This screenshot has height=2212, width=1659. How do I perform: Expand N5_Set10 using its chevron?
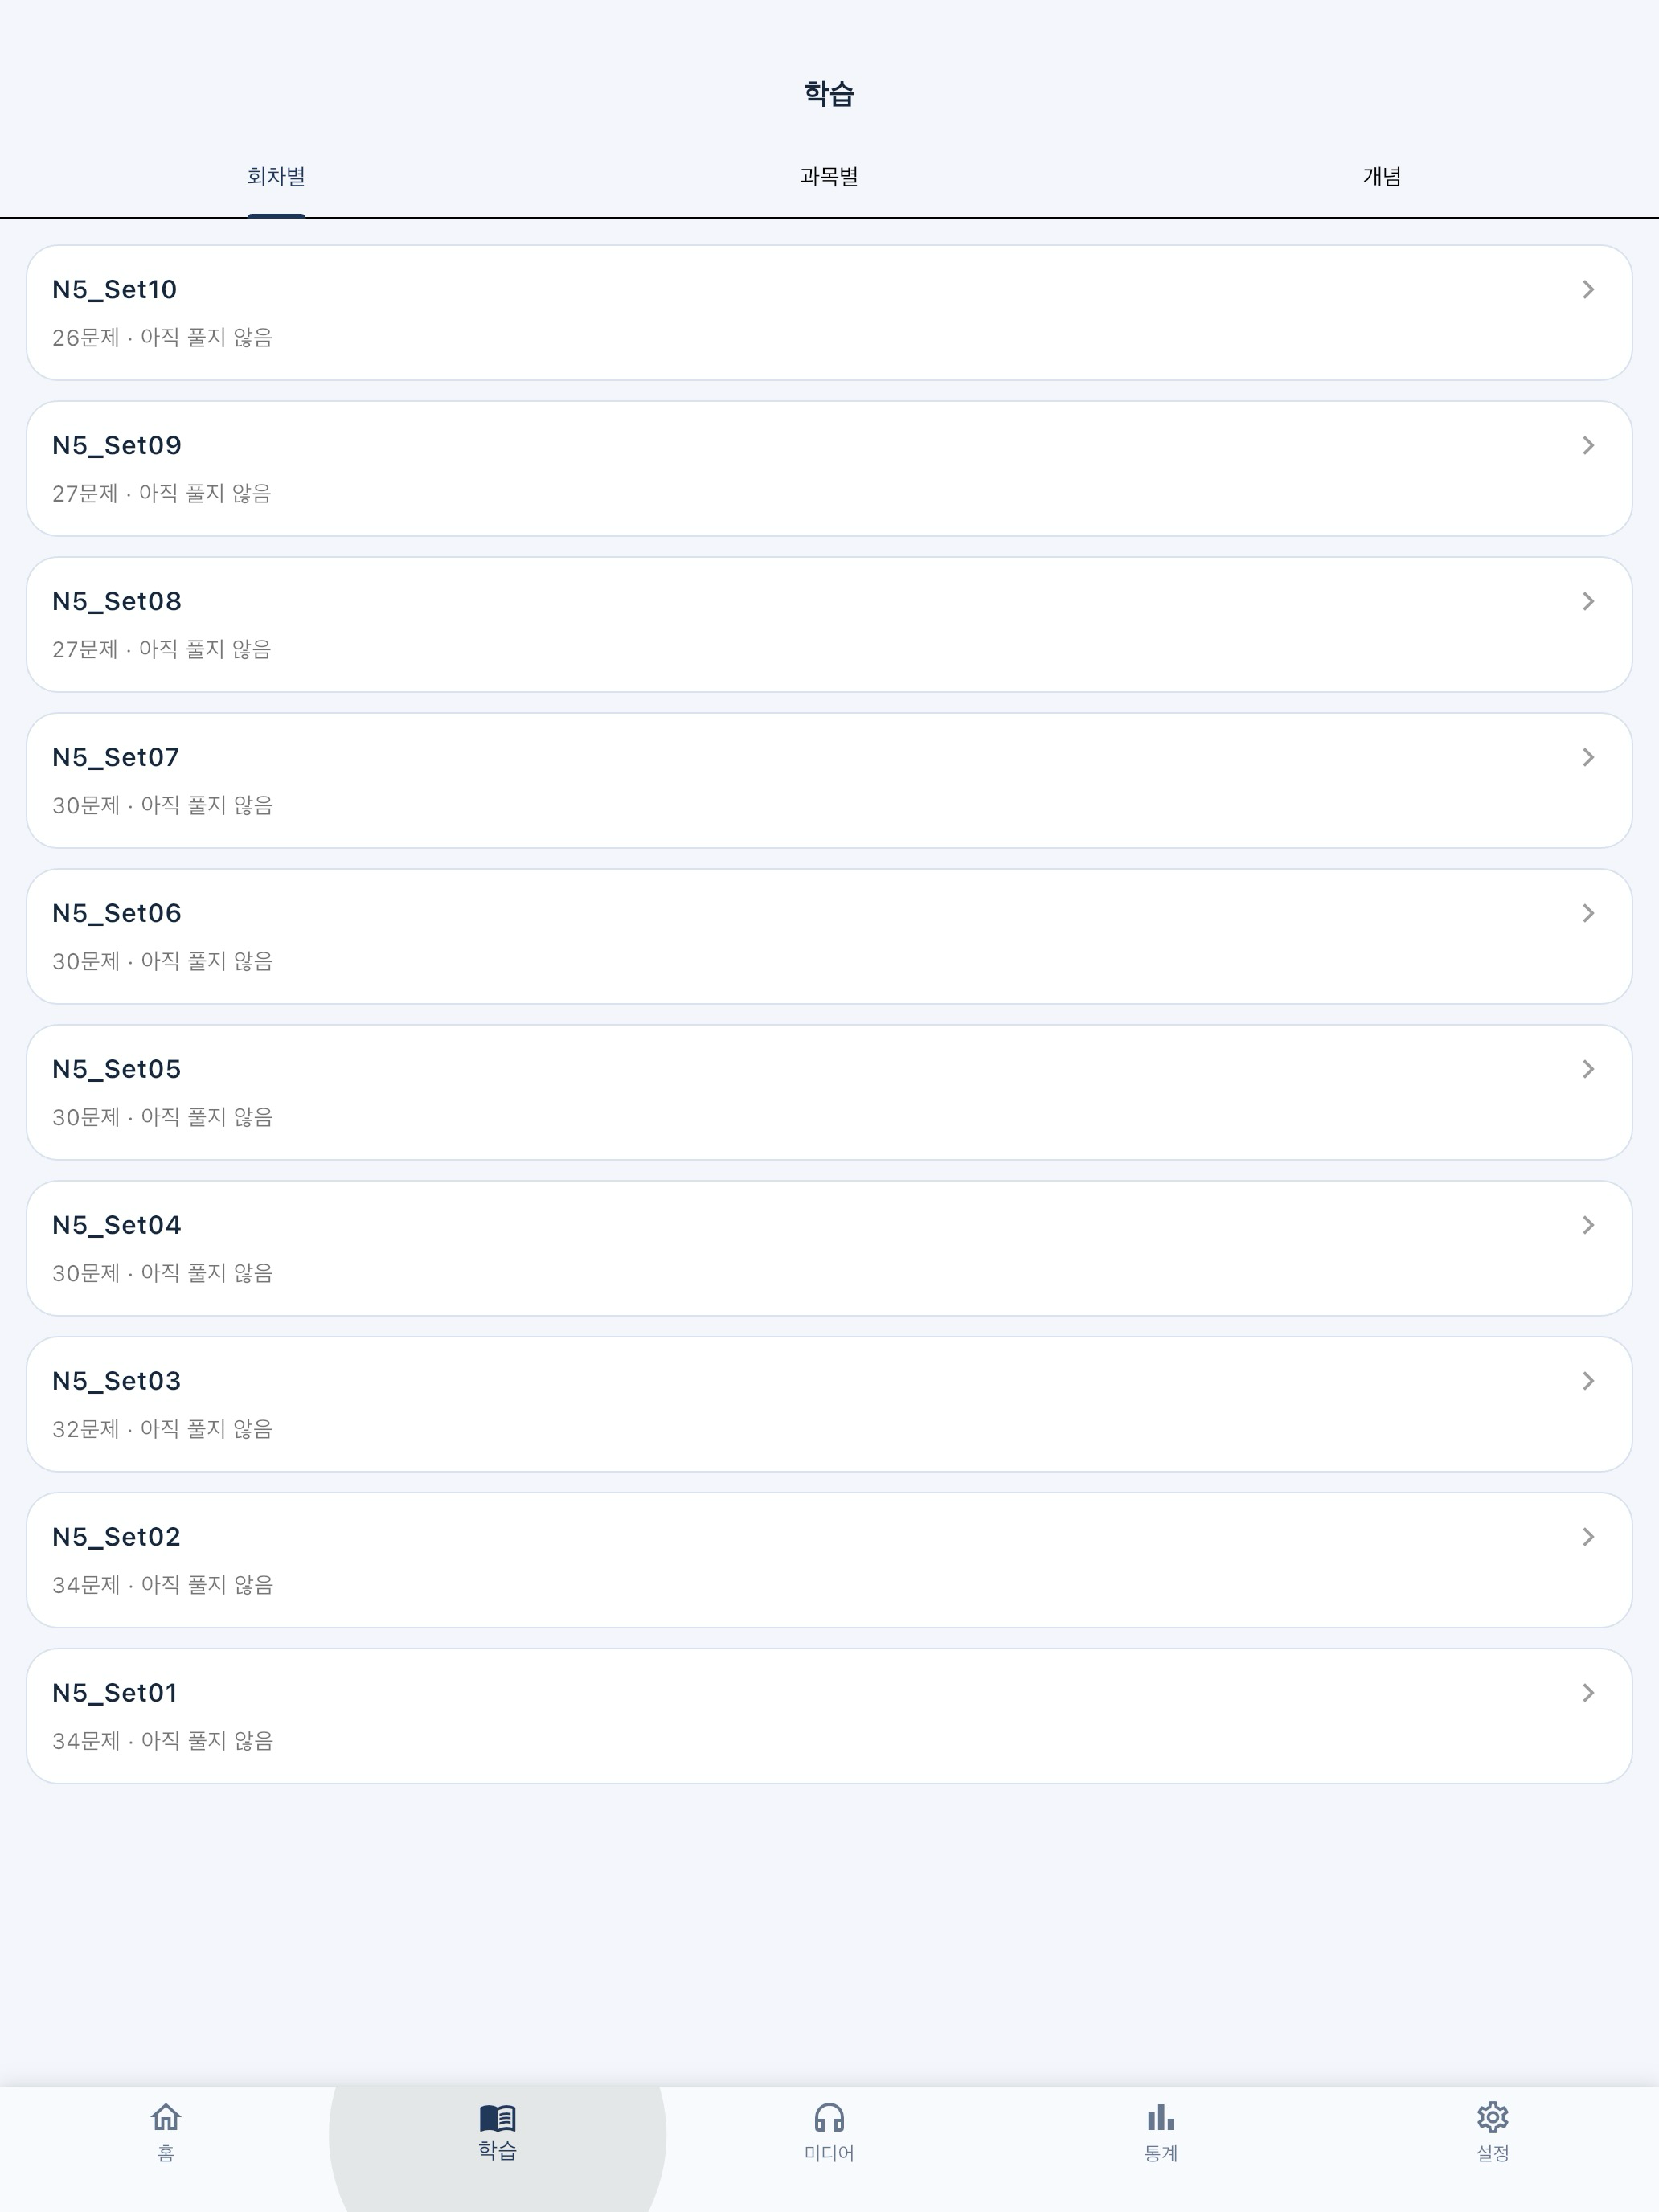[x=1588, y=290]
